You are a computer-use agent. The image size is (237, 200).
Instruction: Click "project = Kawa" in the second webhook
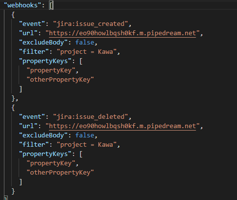[87, 145]
